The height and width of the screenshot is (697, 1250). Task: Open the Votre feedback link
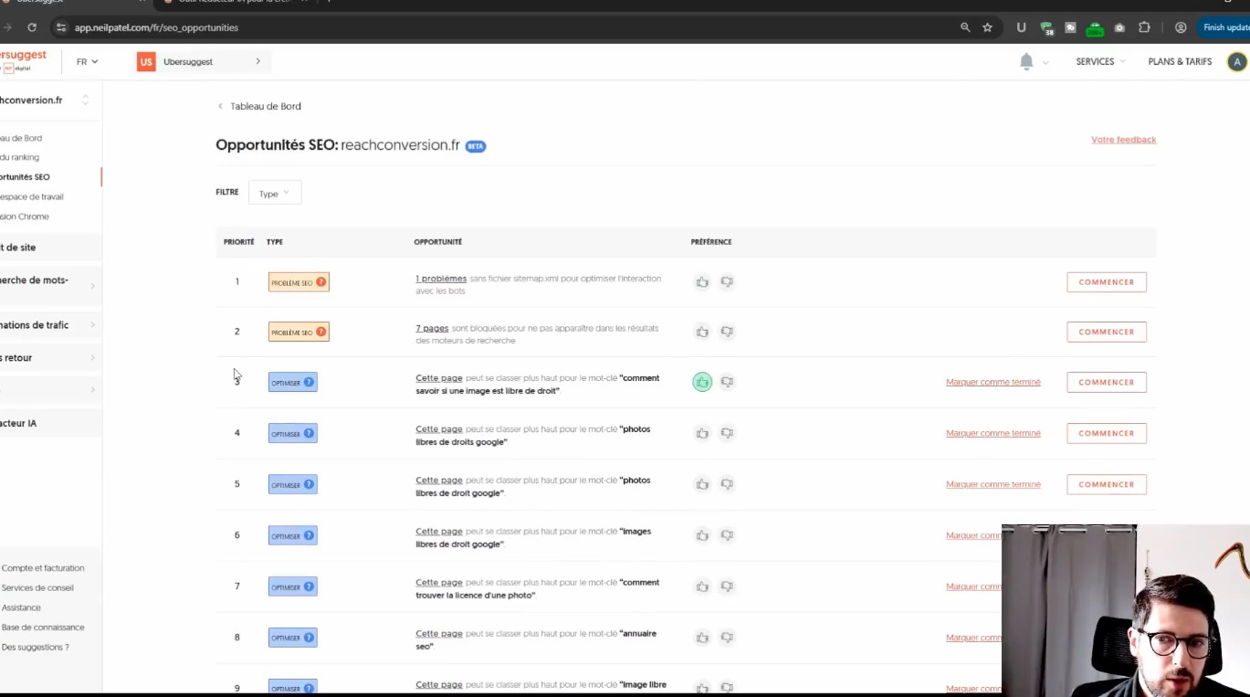coord(1123,140)
